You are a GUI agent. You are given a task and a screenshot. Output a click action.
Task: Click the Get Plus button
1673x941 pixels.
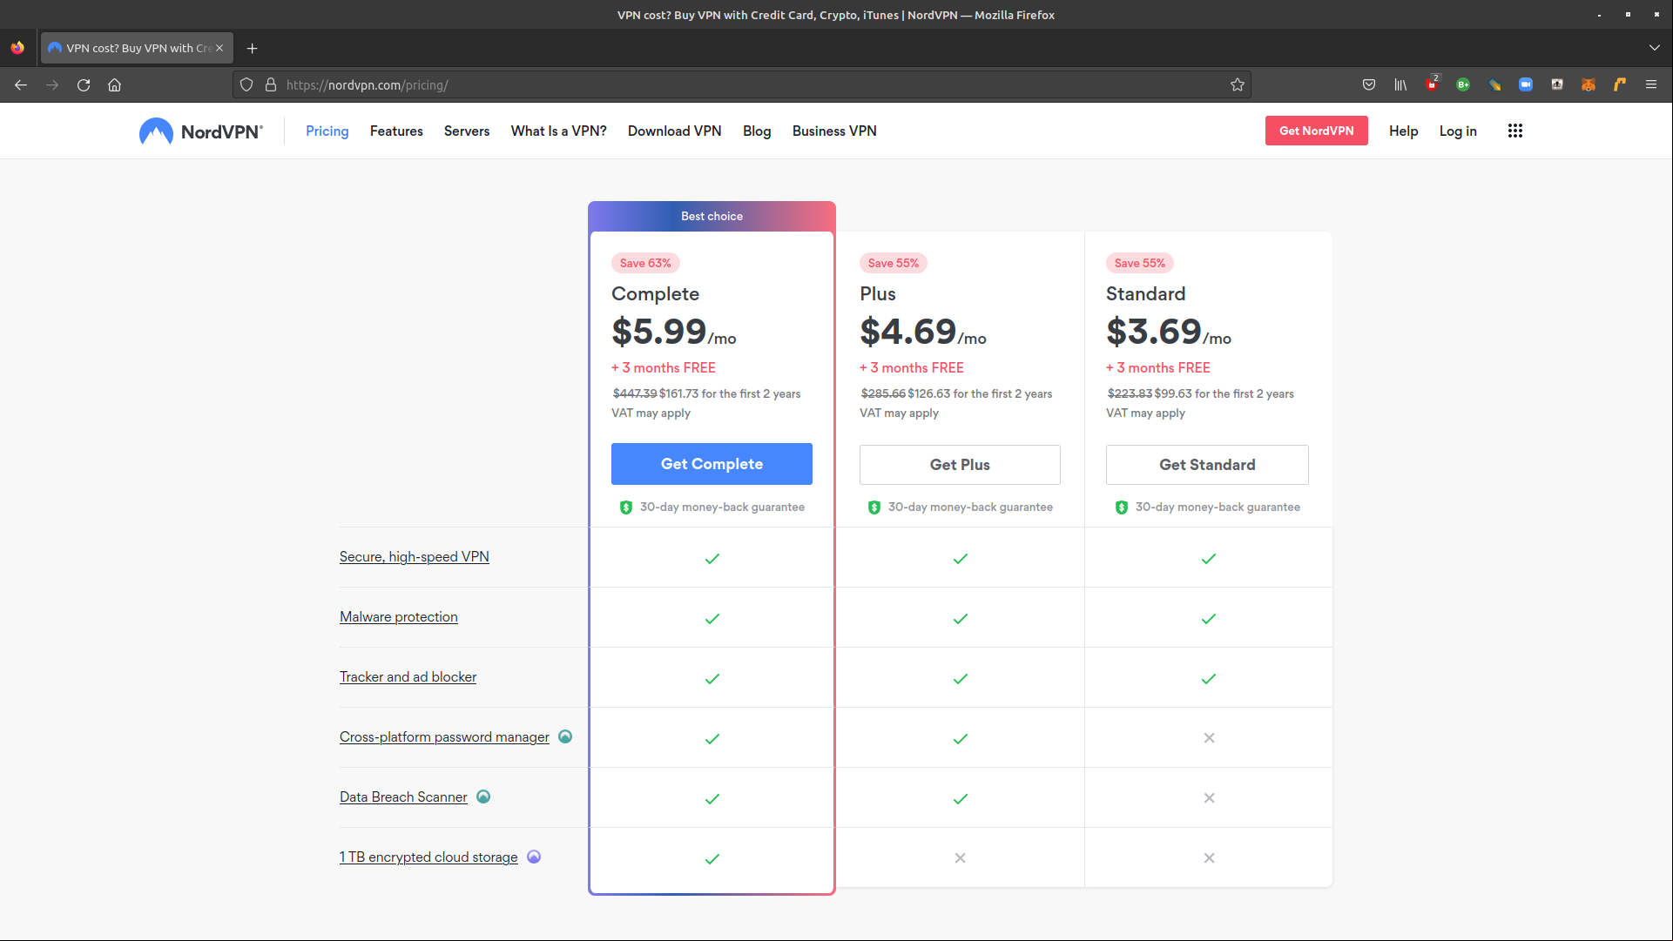coord(960,465)
